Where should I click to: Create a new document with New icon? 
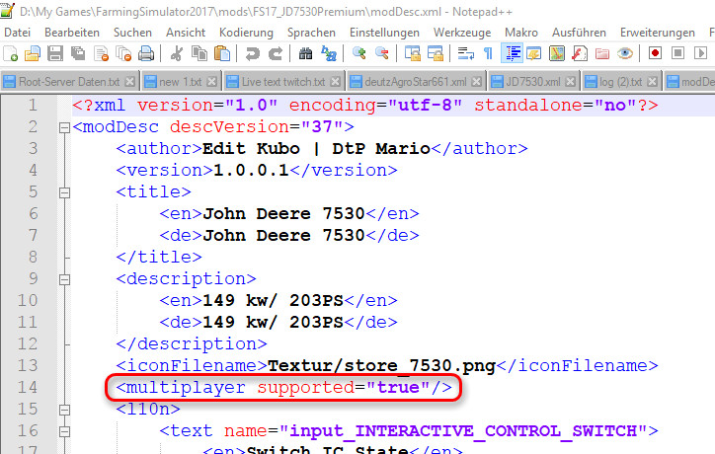[10, 53]
